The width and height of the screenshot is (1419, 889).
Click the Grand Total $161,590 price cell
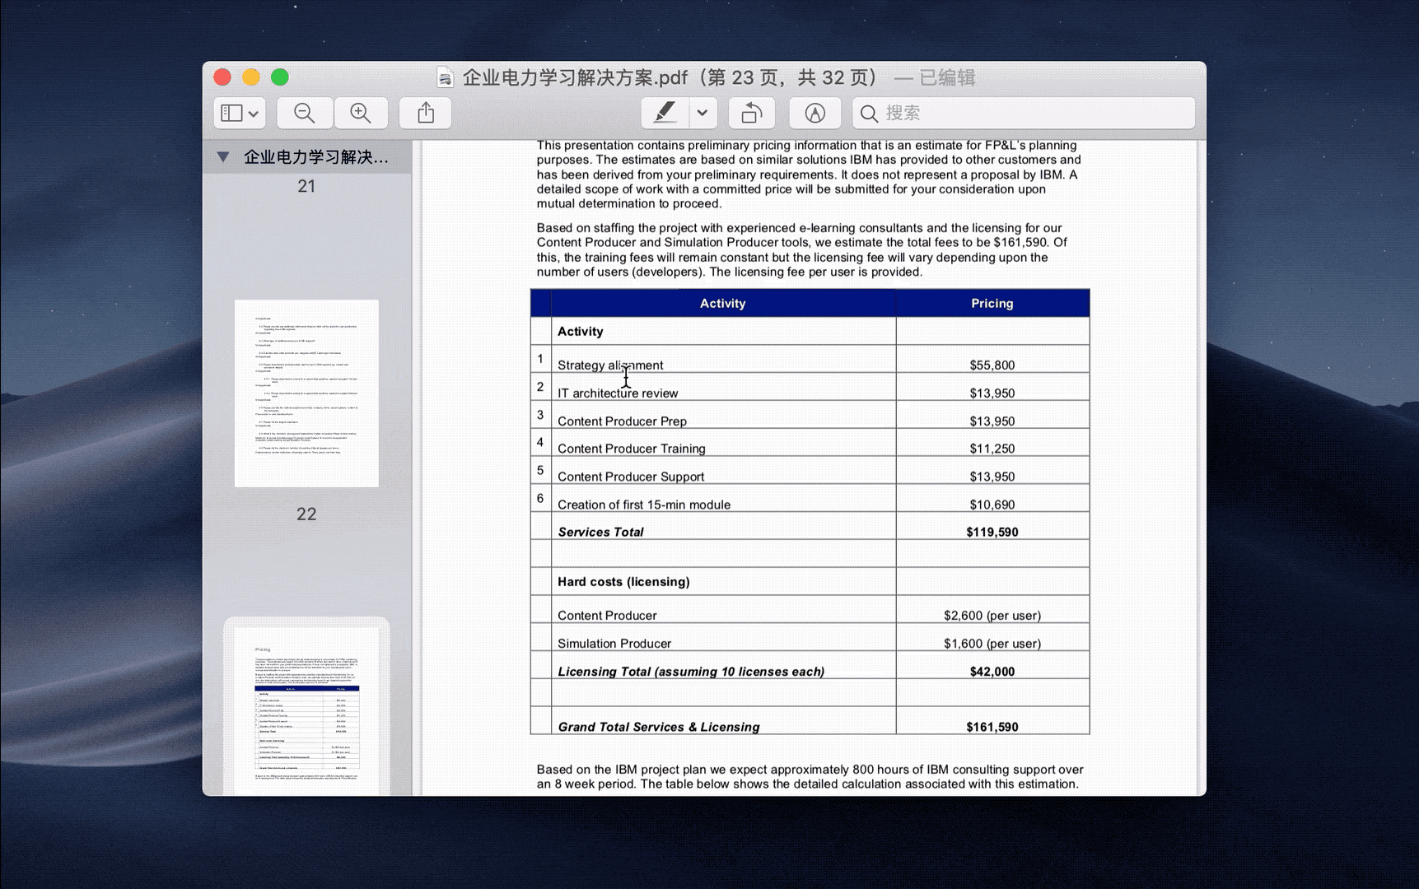click(x=992, y=727)
